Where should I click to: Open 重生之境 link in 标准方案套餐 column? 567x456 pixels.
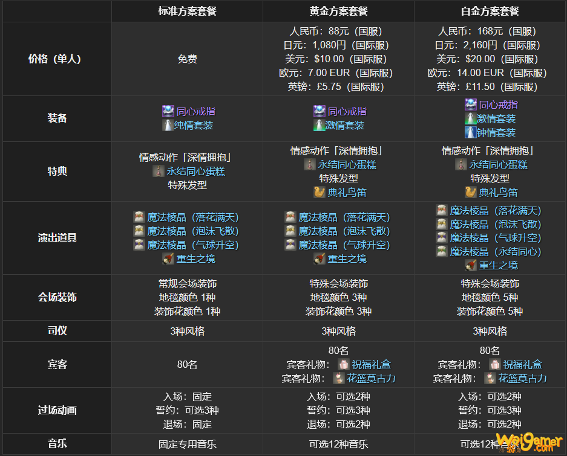195,259
